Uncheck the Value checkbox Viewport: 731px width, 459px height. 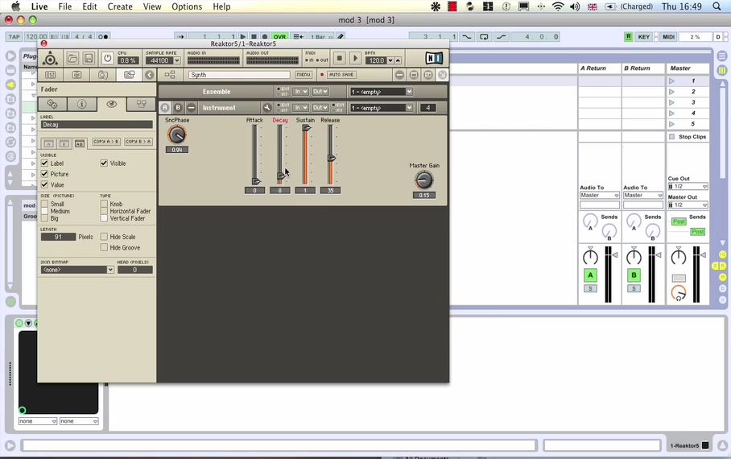45,184
